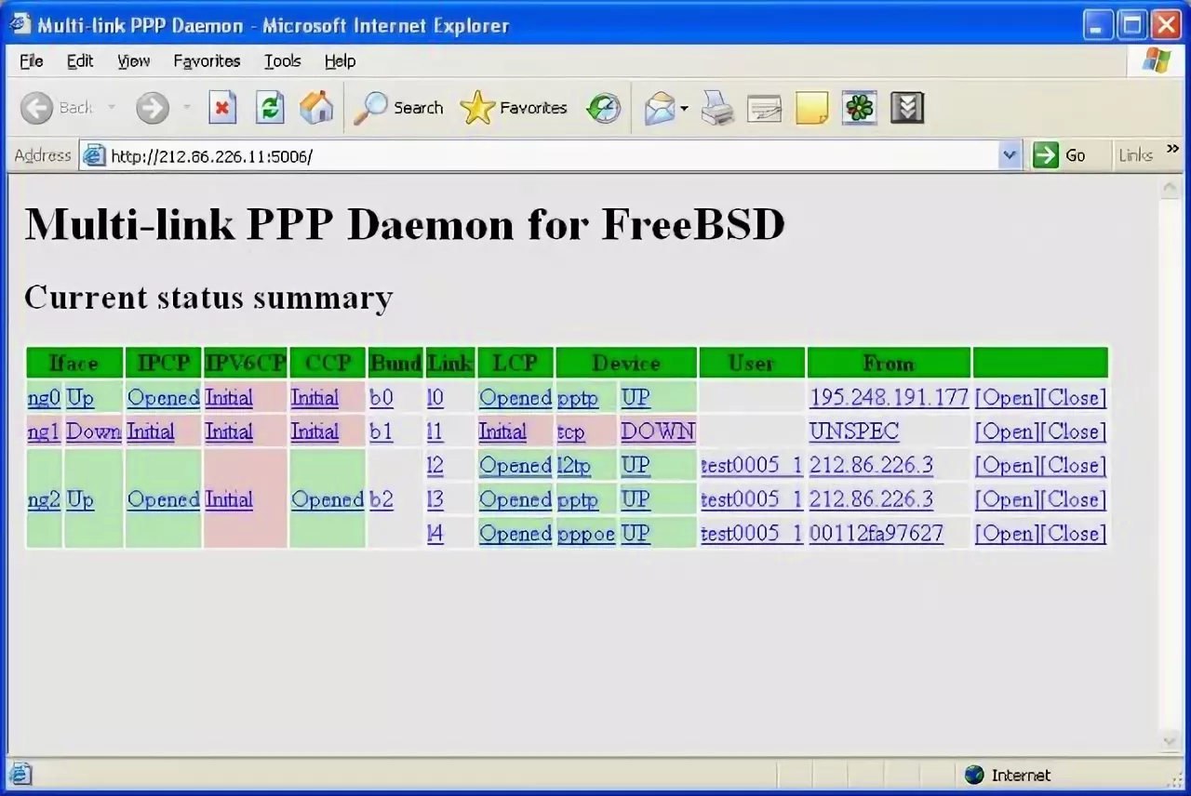Open Favorites star in toolbar
The height and width of the screenshot is (796, 1191).
tap(514, 108)
